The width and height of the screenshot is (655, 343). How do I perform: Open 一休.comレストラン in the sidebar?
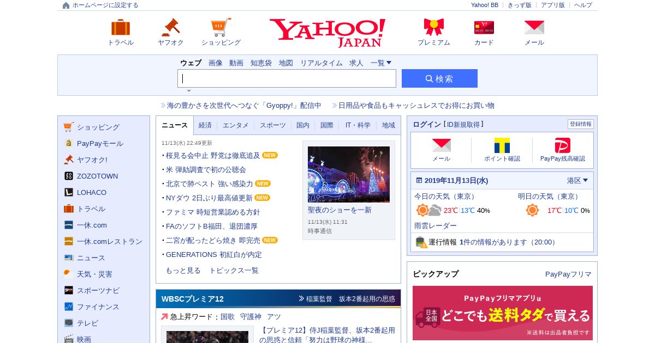pyautogui.click(x=110, y=241)
